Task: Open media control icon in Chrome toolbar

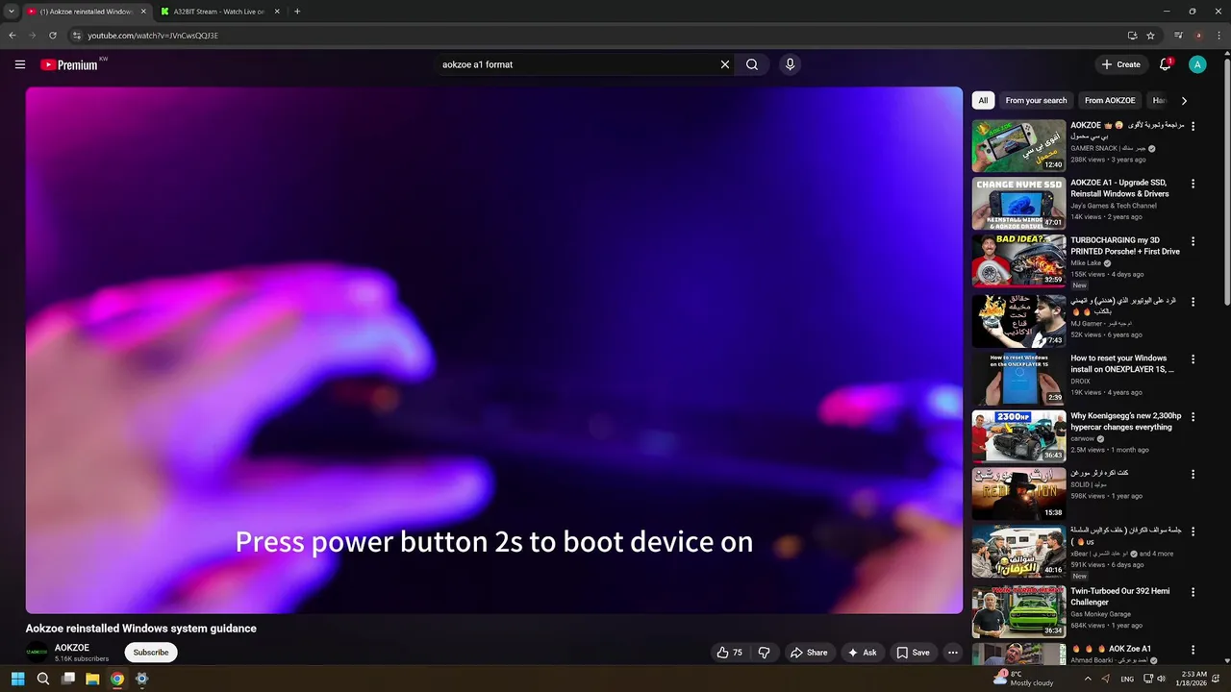Action: pyautogui.click(x=1179, y=36)
